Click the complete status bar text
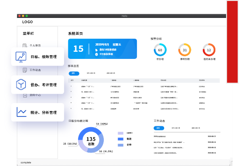 pos(26,162)
